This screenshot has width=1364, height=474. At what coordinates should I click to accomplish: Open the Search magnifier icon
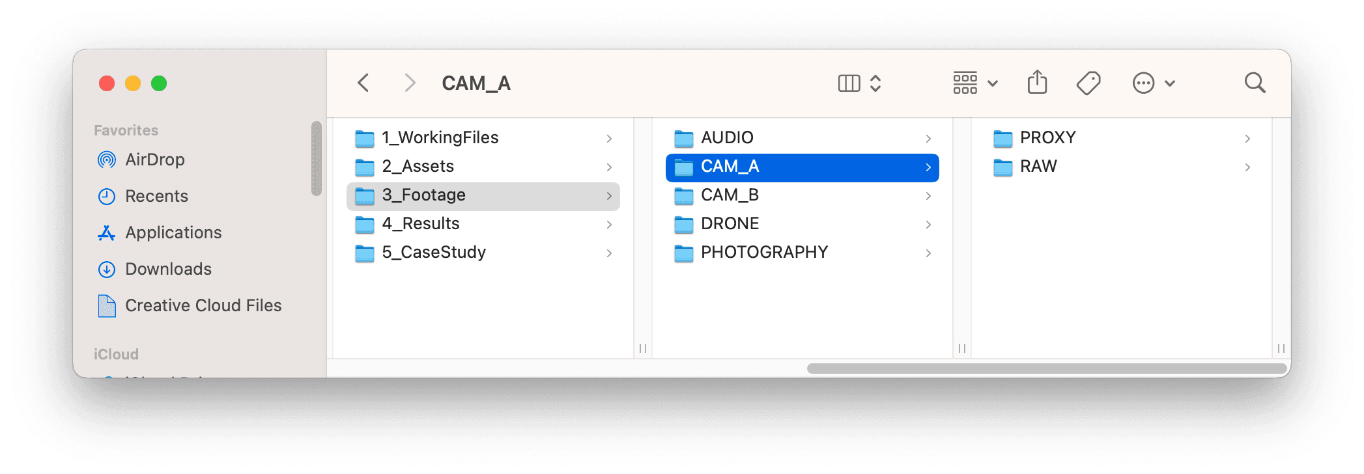coord(1255,83)
